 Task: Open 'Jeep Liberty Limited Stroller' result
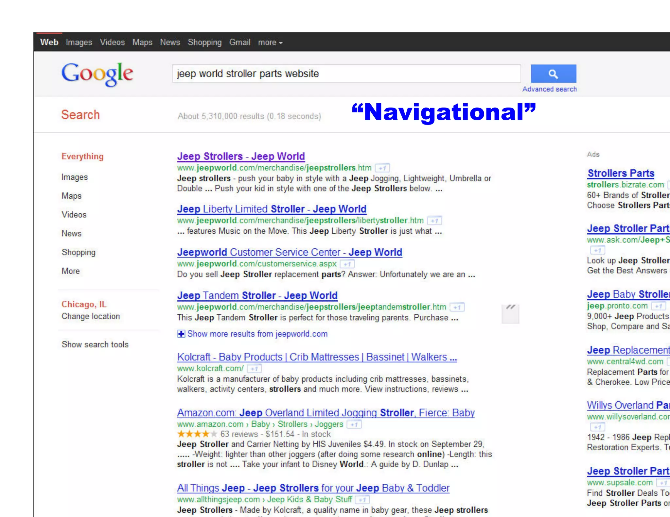[272, 209]
